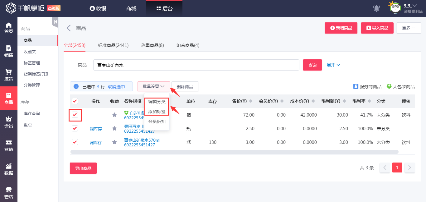Collapse the sidebar submenu panel
The image size is (426, 202).
[x=55, y=22]
